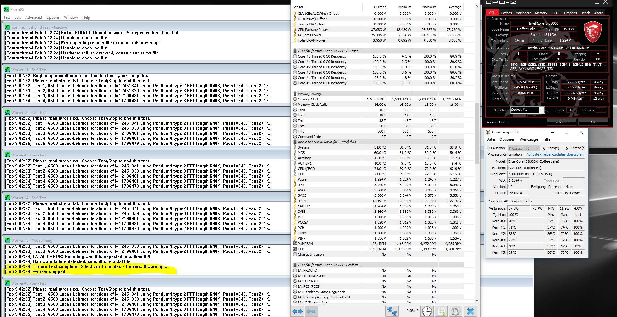Image resolution: width=617 pixels, height=317 pixels.
Task: Click the Vcore voltage lightning icon
Action: 295,179
